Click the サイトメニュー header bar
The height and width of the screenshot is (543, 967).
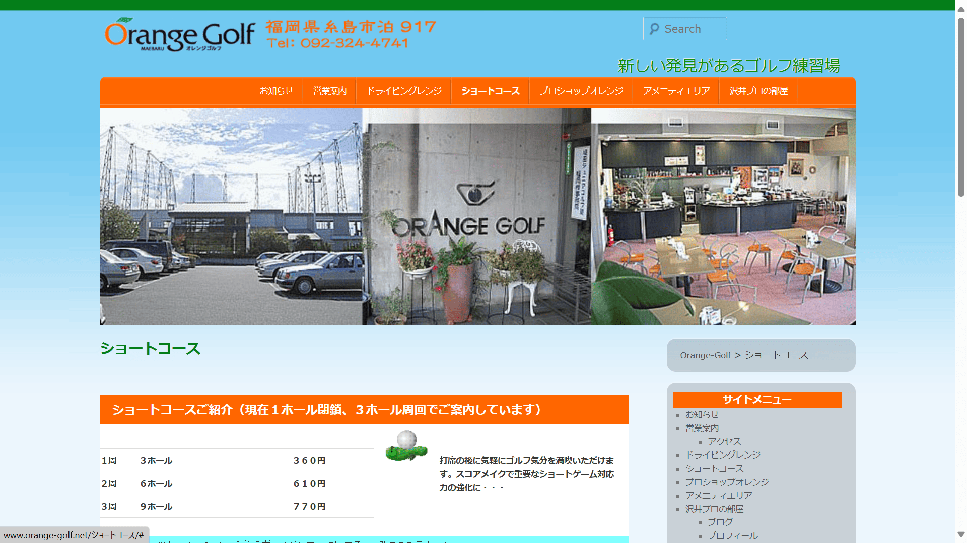point(756,399)
